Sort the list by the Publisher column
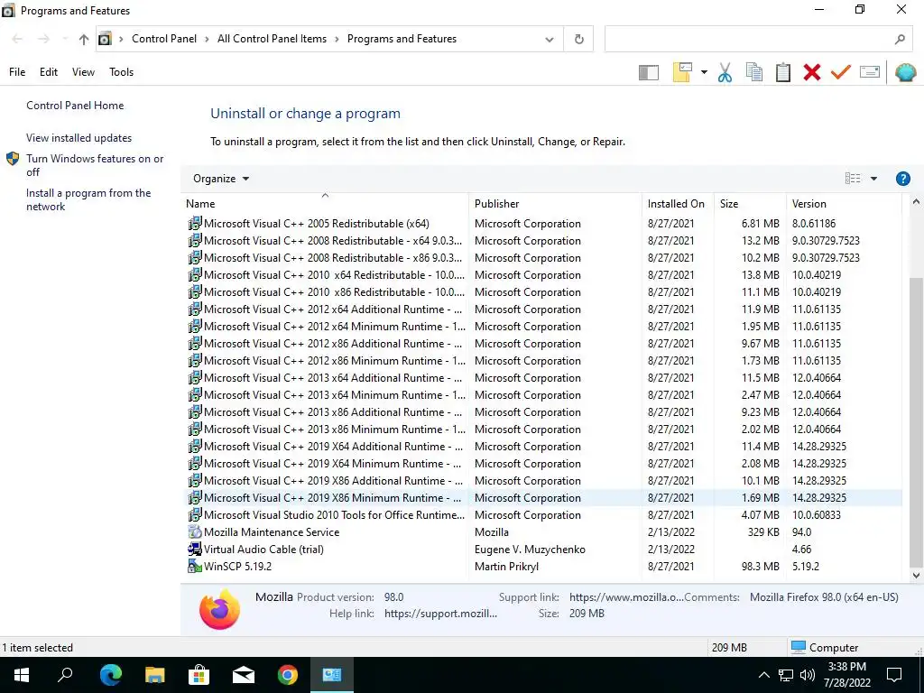The image size is (924, 693). pos(555,204)
